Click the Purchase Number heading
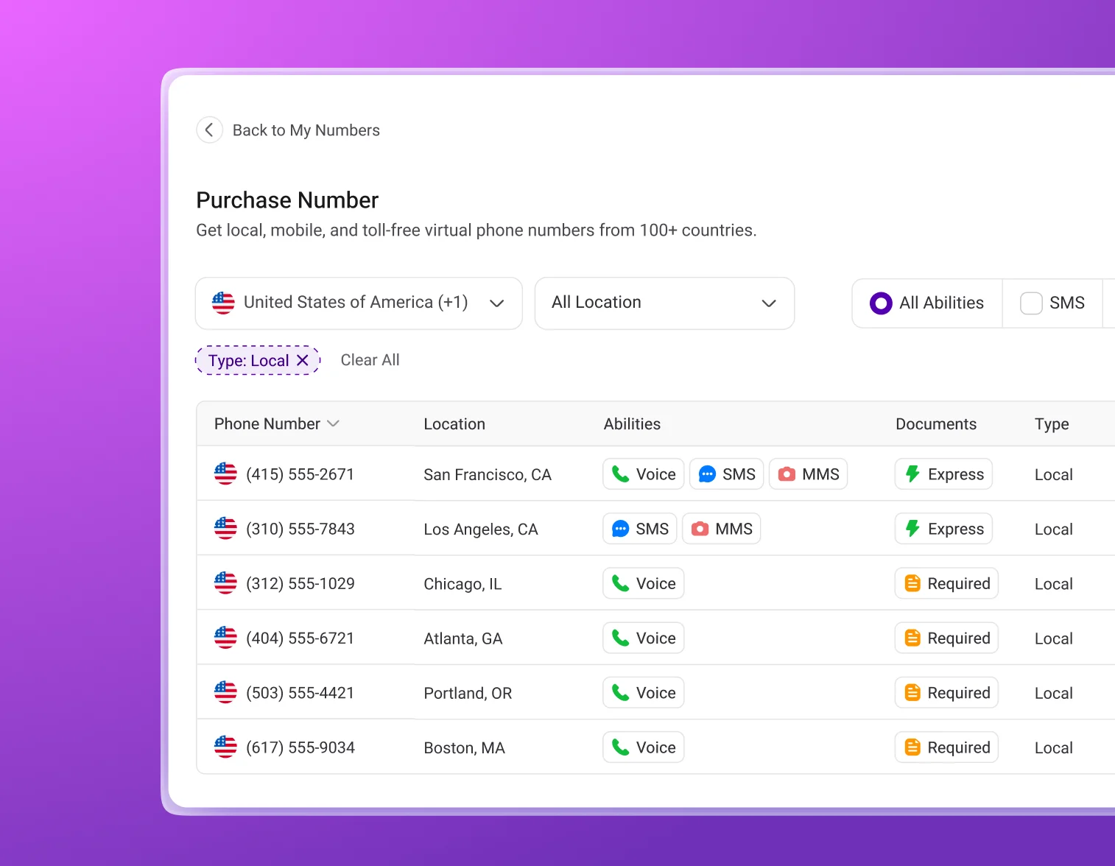 [x=287, y=200]
